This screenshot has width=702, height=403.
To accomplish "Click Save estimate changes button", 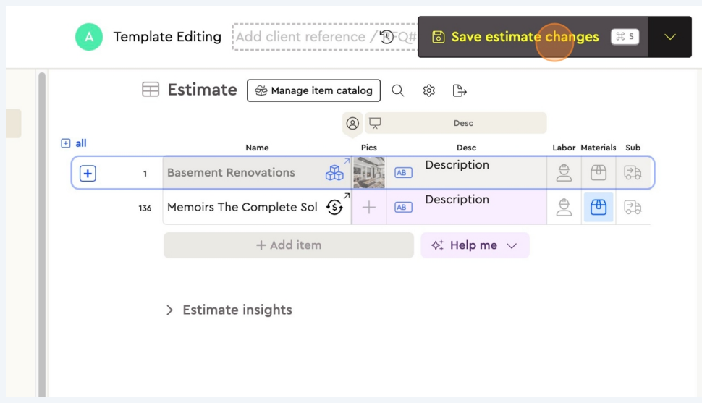I will (525, 37).
